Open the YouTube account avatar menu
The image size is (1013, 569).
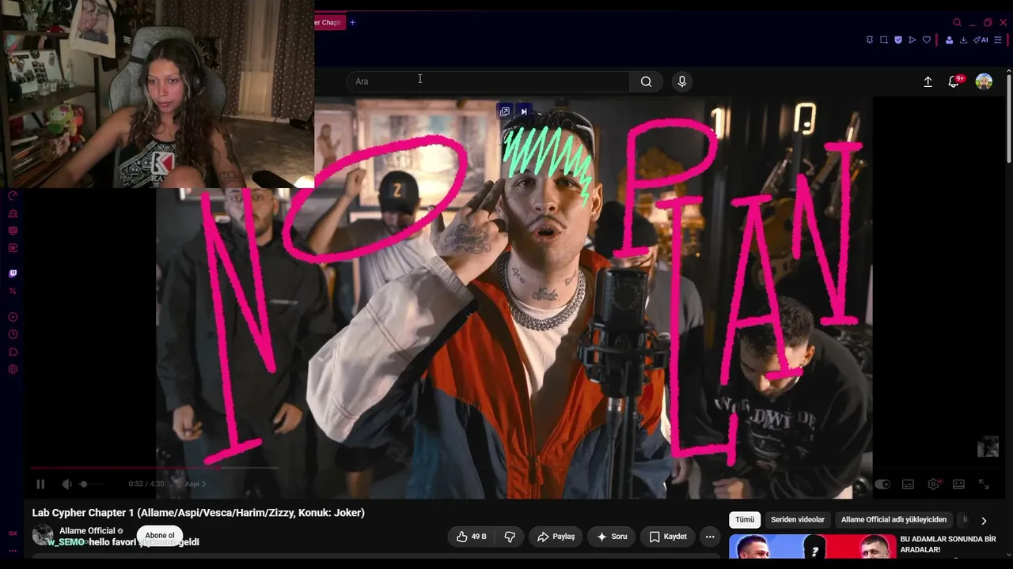pyautogui.click(x=984, y=81)
